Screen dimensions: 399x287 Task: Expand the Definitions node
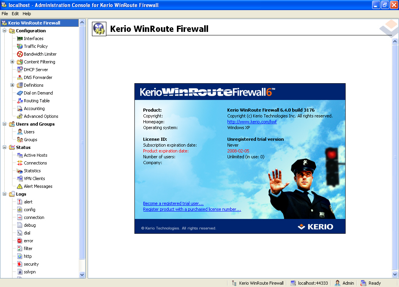click(12, 85)
